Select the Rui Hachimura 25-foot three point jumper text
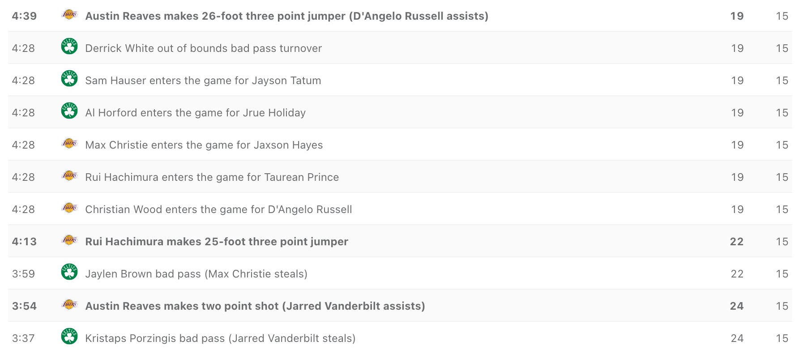This screenshot has height=350, width=803. (x=217, y=242)
